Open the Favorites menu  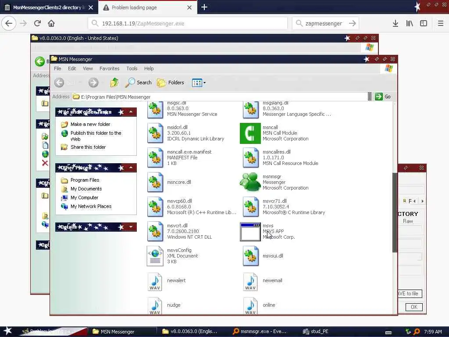click(109, 68)
